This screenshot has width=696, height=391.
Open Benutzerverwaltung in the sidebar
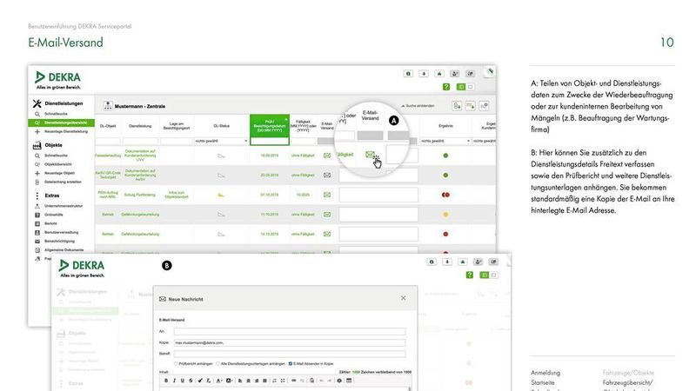(61, 232)
